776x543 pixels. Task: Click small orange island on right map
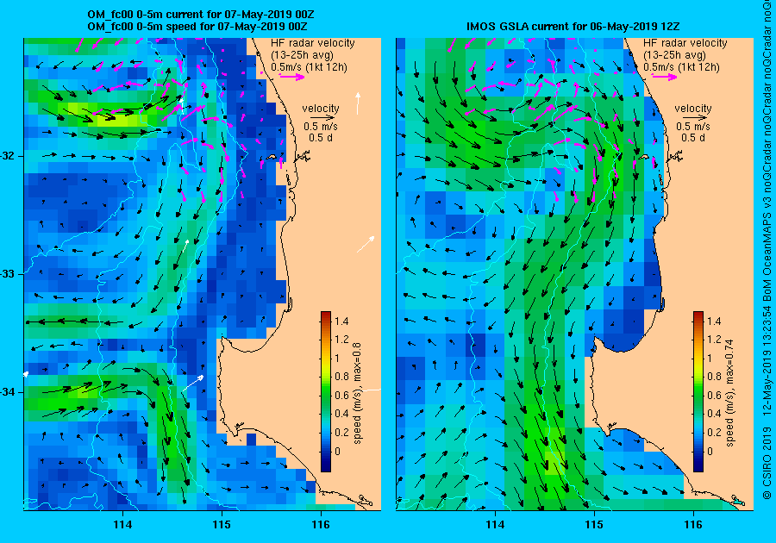tap(643, 157)
